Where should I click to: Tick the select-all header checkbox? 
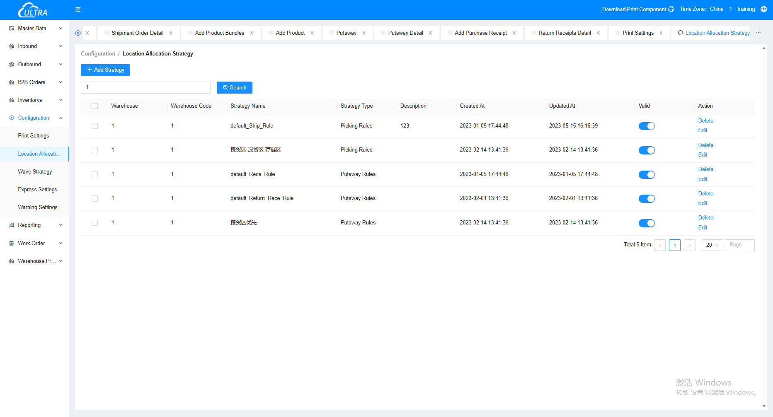(95, 106)
